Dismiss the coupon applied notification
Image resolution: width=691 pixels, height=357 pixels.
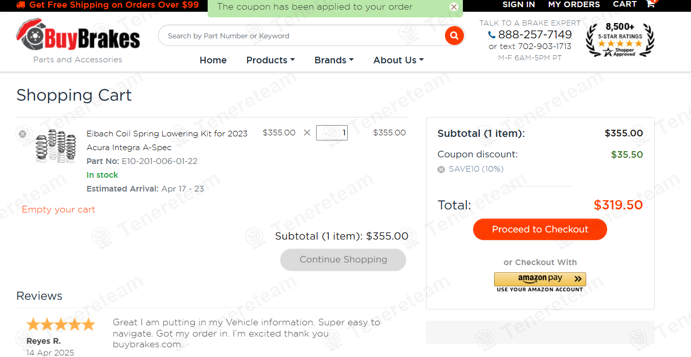(x=454, y=7)
